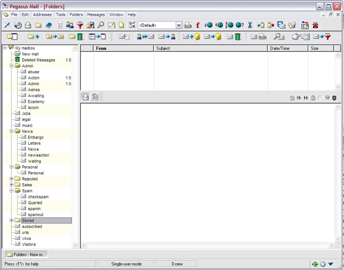Click the blue down triangle in status bar
This screenshot has width=344, height=270.
tap(331, 264)
